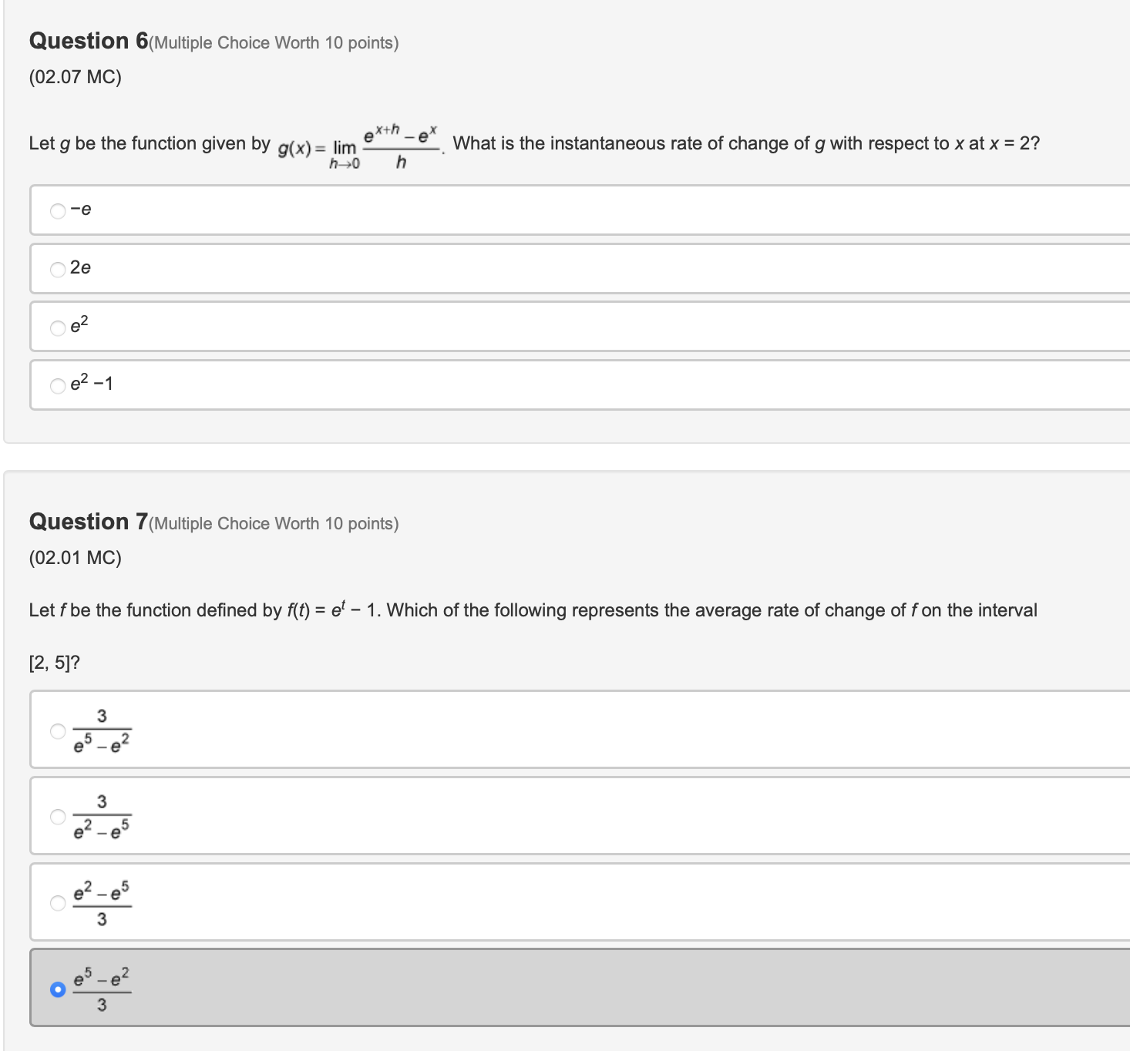Select answer option -e for Question 6
The height and width of the screenshot is (1051, 1130).
point(57,210)
